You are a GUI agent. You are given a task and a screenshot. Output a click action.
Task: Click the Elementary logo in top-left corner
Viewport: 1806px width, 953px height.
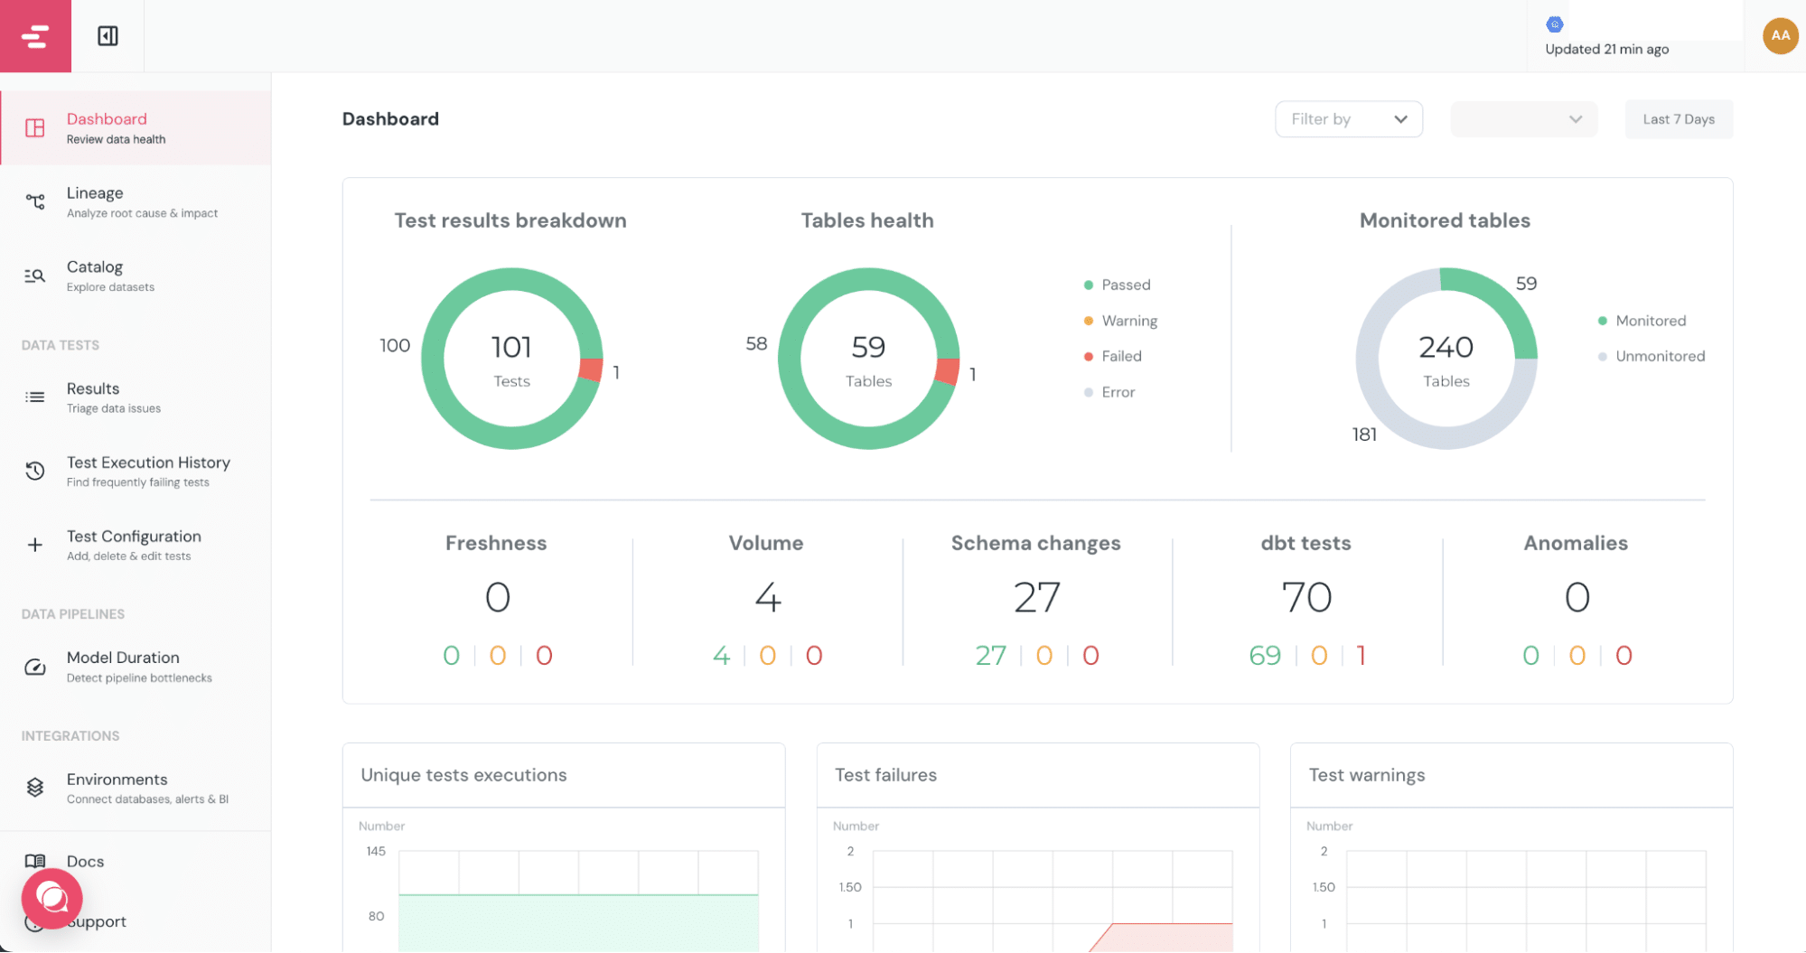coord(35,36)
